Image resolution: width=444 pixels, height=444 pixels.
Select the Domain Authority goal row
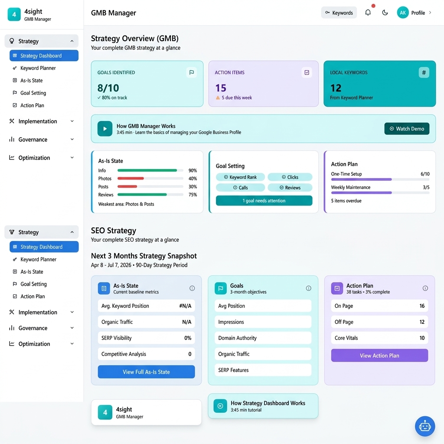click(x=263, y=338)
